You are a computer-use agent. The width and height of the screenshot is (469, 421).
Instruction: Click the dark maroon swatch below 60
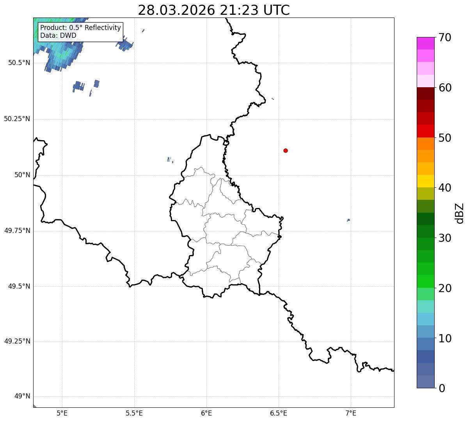coord(426,93)
